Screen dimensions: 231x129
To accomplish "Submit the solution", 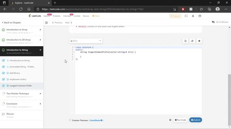I will coord(196,120).
